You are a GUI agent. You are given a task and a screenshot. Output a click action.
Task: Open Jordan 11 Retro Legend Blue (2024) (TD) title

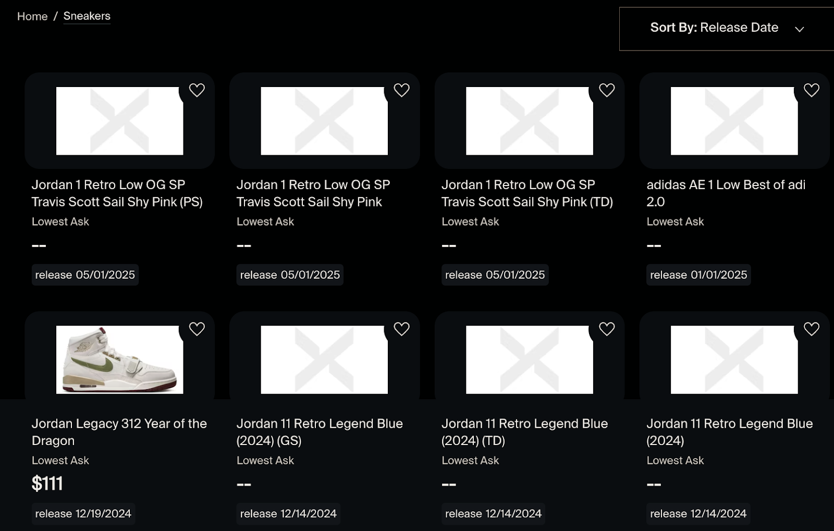(x=524, y=431)
